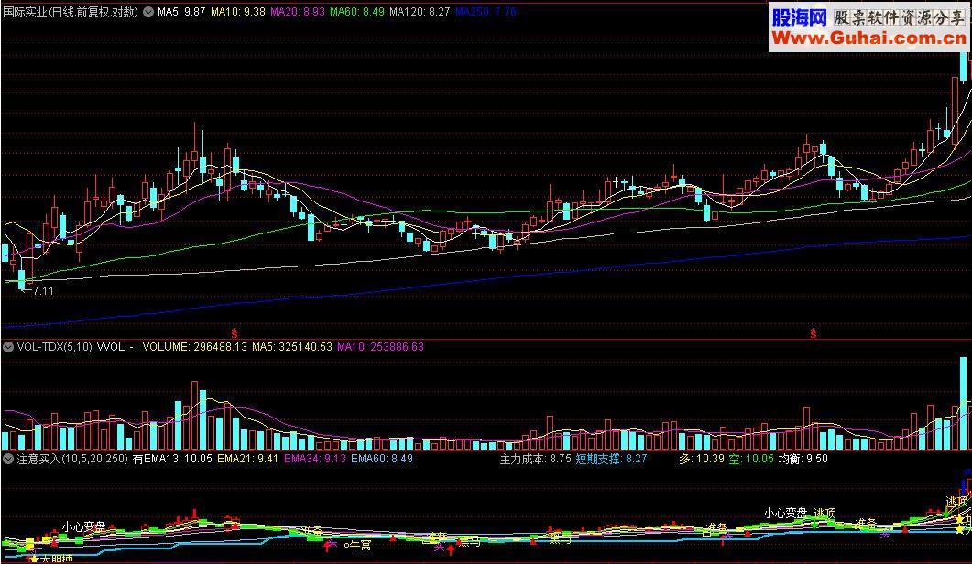Click the 7.11 low price marker
This screenshot has height=564, width=972.
point(43,290)
